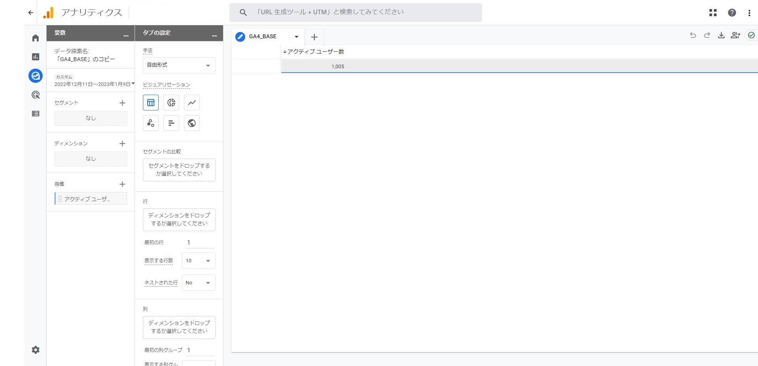This screenshot has width=758, height=366.
Task: Select the table visualization
Action: pyautogui.click(x=151, y=103)
